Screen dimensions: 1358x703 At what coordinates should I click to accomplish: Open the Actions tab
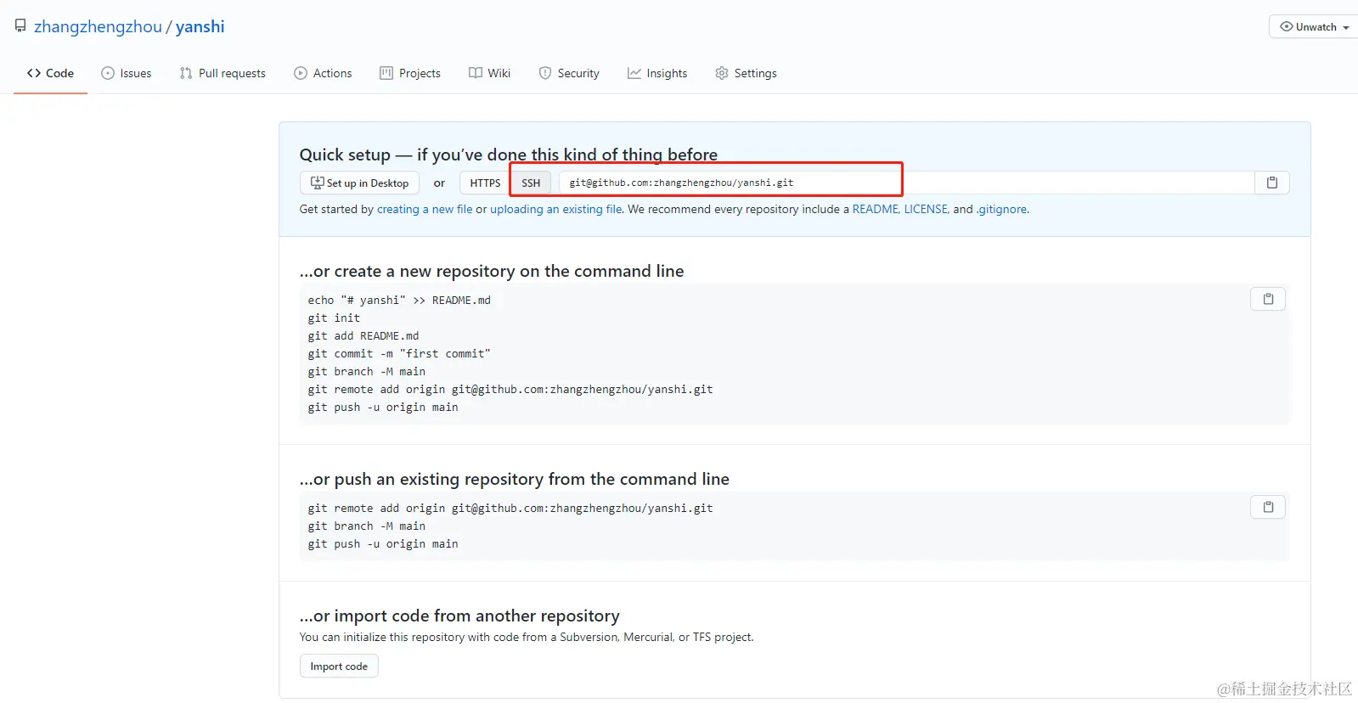click(x=323, y=73)
